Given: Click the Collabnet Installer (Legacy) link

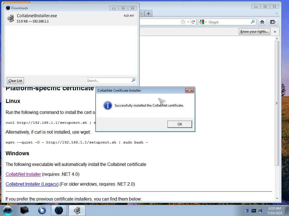Looking at the screenshot, I should [x=32, y=184].
